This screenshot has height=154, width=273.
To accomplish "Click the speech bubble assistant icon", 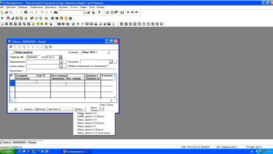I will point(116,12).
